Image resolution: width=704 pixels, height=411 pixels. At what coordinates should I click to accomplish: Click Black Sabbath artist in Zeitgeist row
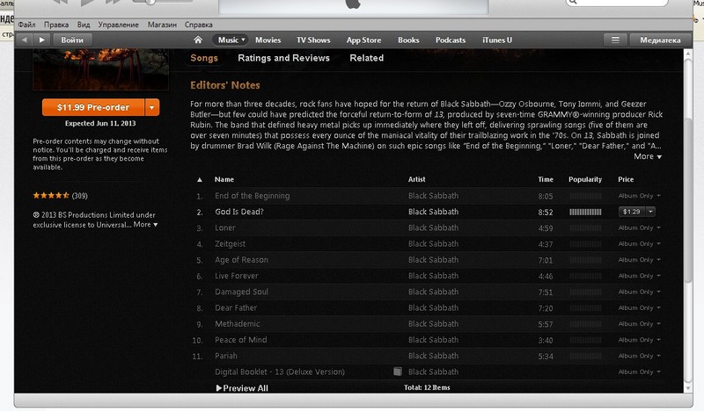click(x=433, y=244)
